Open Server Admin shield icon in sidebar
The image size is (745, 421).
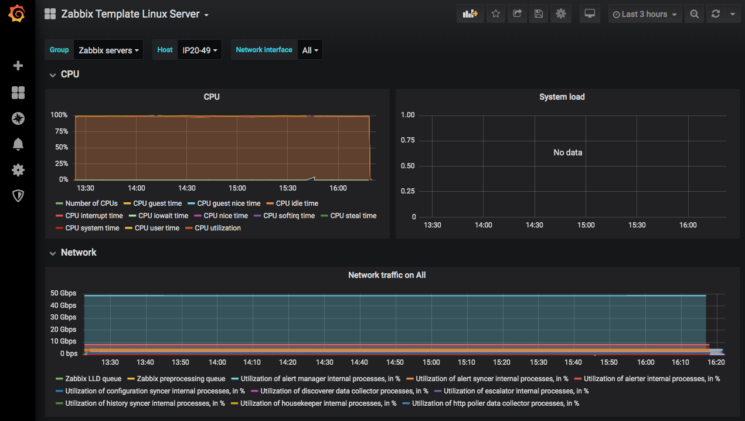click(18, 196)
